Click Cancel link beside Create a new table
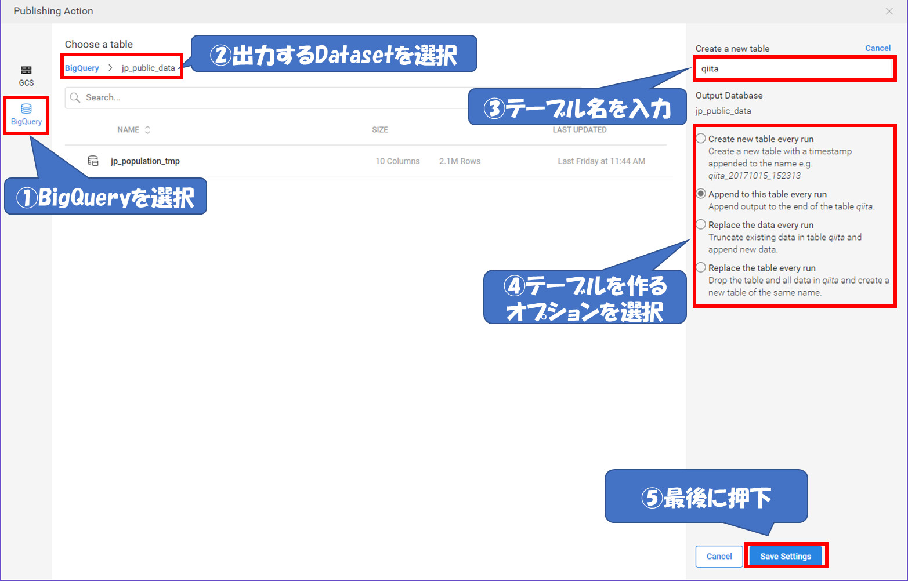This screenshot has width=908, height=581. pos(877,48)
